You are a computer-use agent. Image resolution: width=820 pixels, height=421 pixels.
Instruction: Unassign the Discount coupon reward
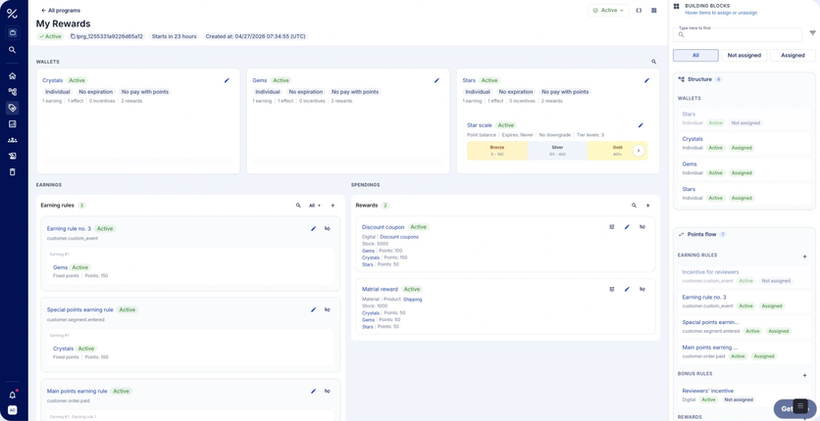tap(642, 227)
